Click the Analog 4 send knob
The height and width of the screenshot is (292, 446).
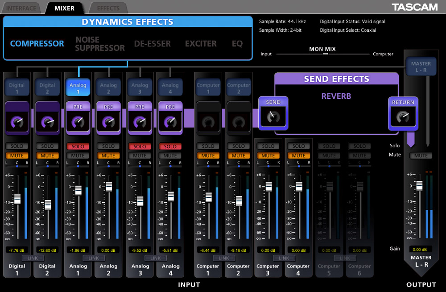(x=170, y=121)
